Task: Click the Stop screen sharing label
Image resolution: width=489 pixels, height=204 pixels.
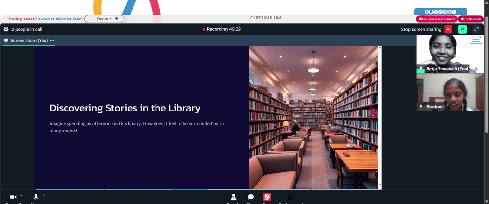Action: coord(421,29)
